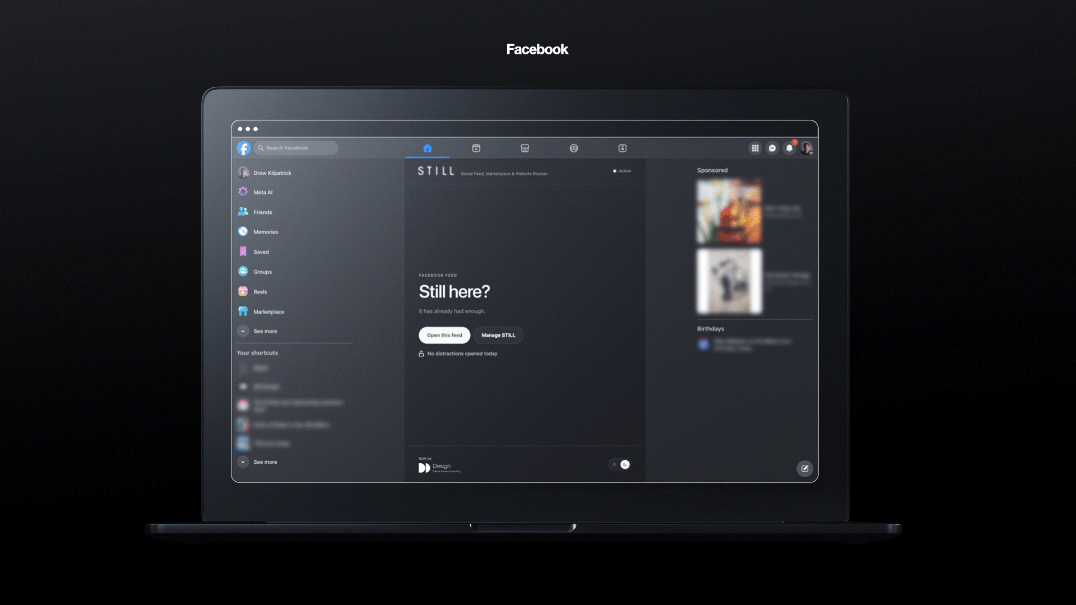
Task: Open the Drew Kilpatrick profile link
Action: (265, 173)
